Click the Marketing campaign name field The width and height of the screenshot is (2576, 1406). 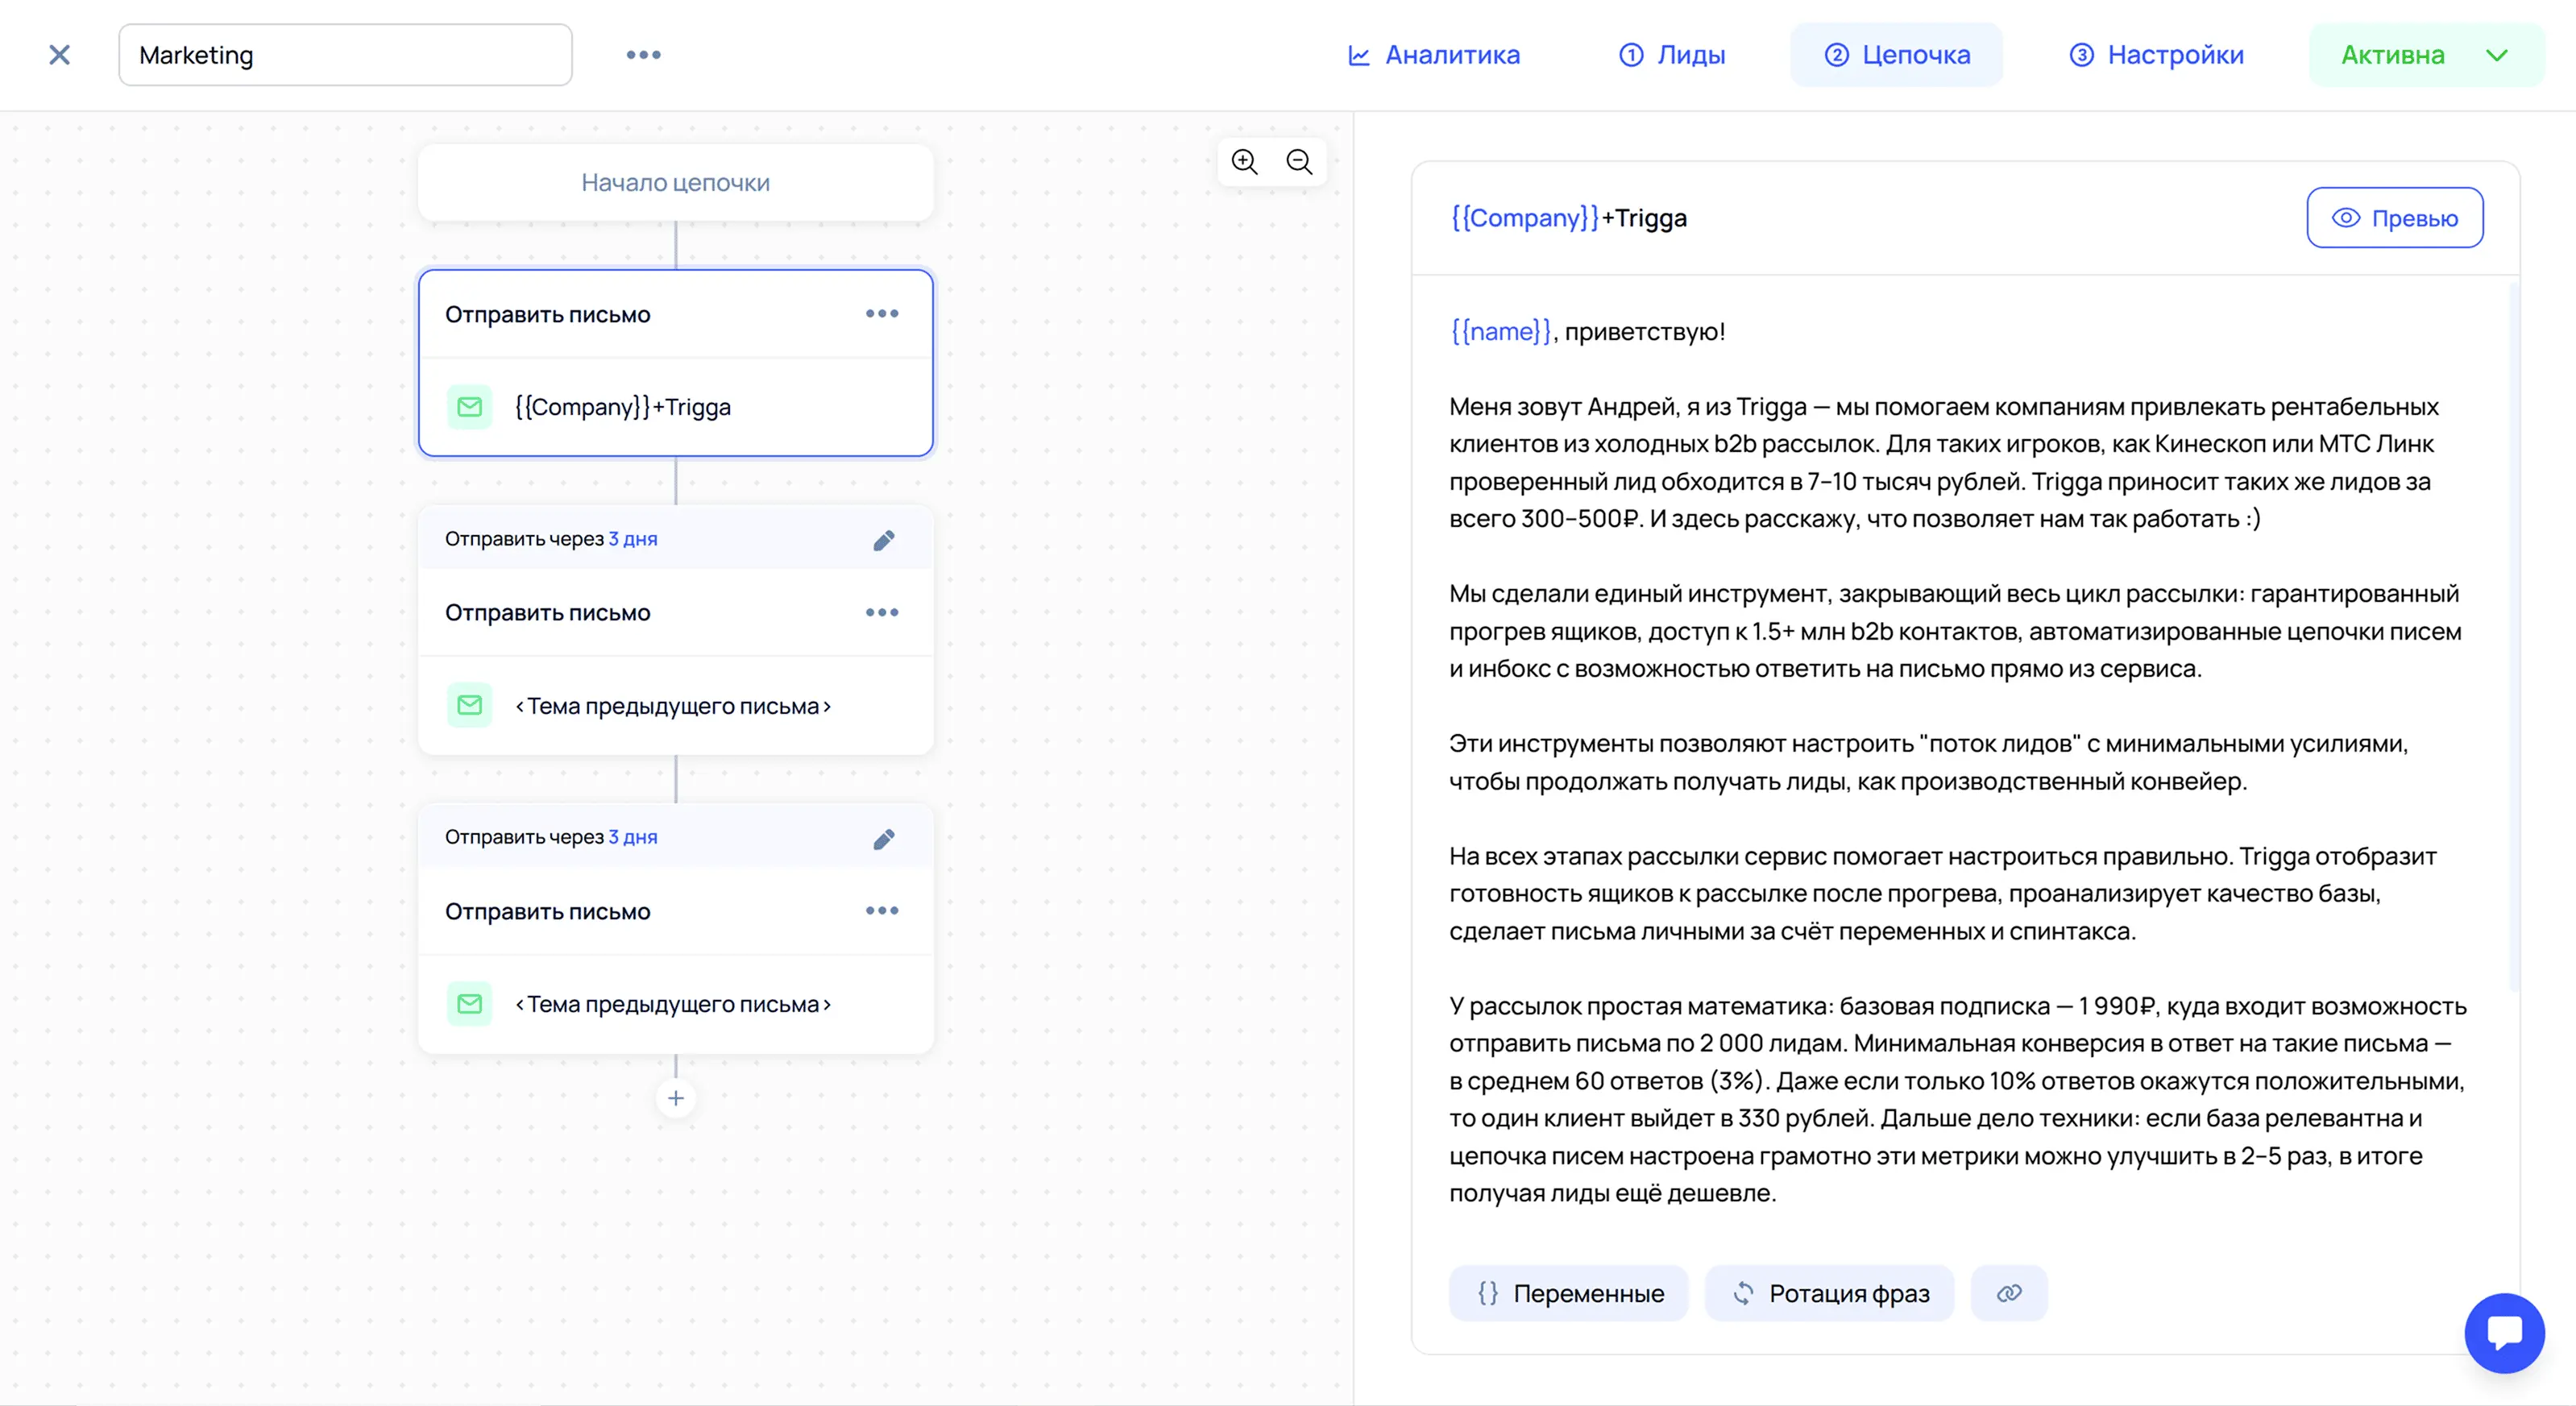[x=345, y=55]
